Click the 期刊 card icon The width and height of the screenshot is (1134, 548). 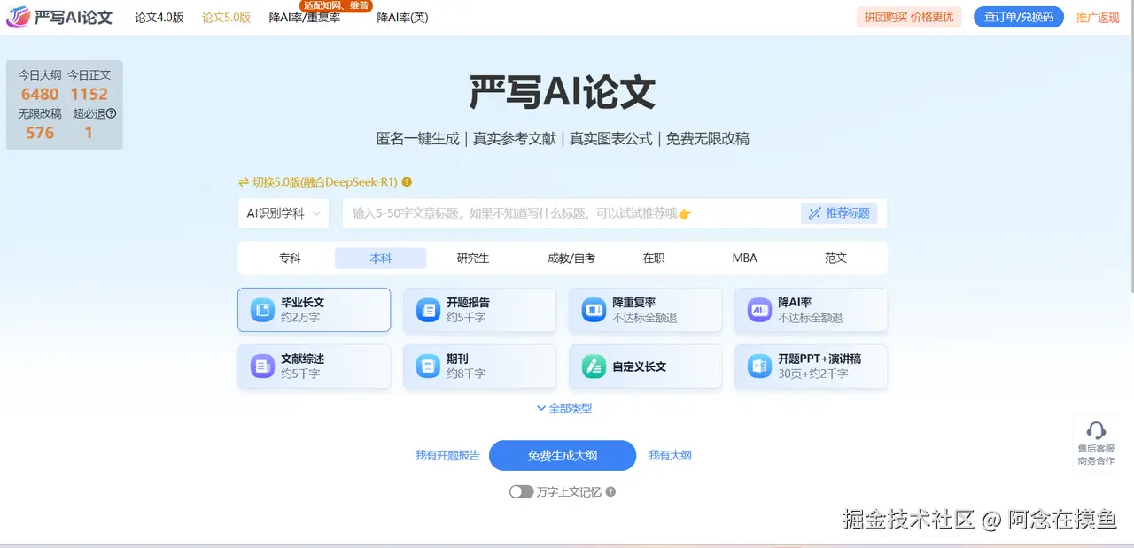coord(428,366)
